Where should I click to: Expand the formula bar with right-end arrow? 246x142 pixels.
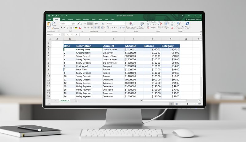point(200,35)
